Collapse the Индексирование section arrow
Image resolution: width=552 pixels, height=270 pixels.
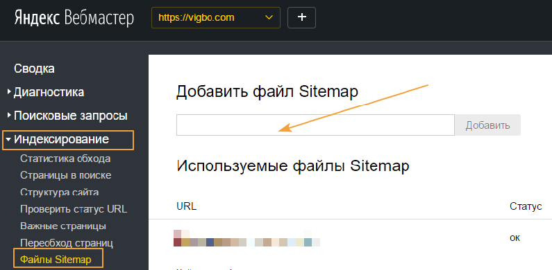[8, 140]
